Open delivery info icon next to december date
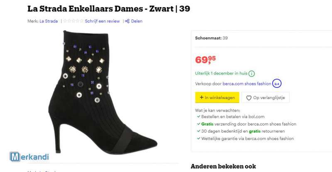The image size is (332, 172). pyautogui.click(x=251, y=74)
